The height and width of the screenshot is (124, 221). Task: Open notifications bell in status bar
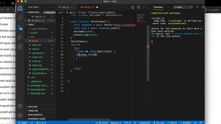point(201,123)
